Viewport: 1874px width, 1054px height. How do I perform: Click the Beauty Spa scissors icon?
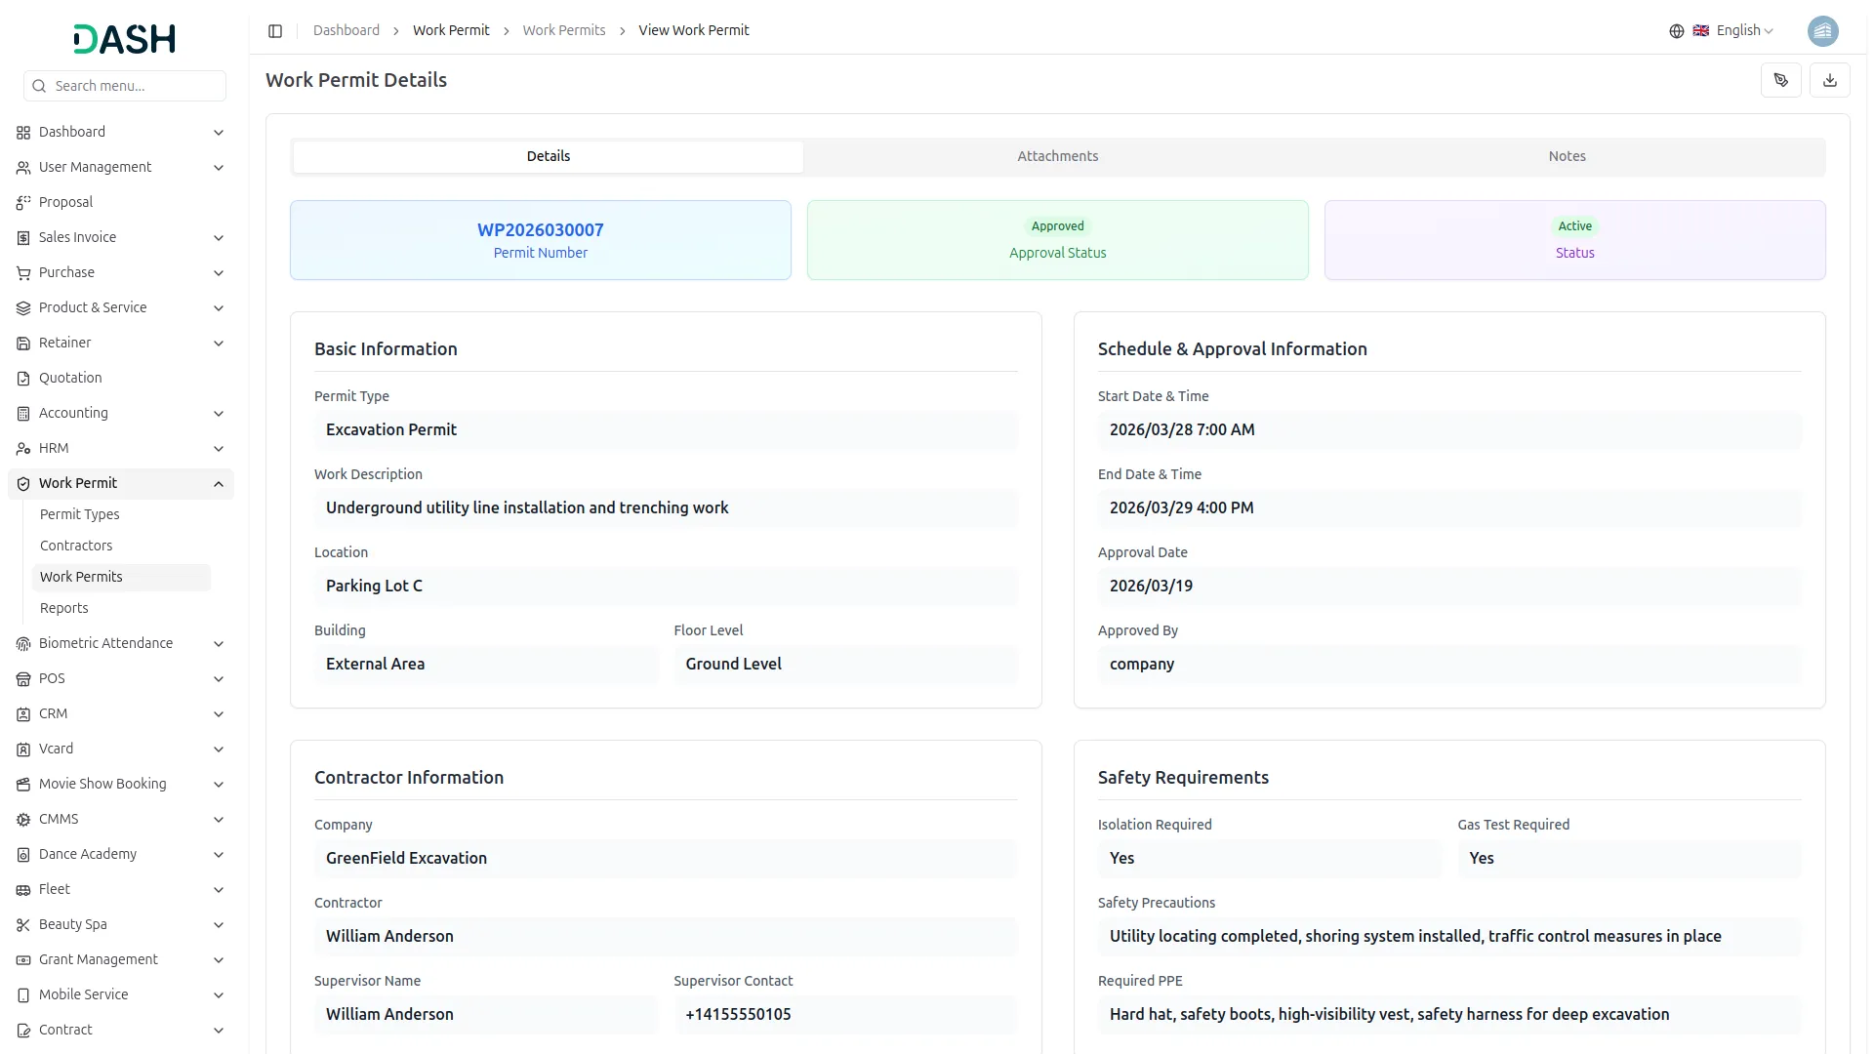pyautogui.click(x=23, y=925)
